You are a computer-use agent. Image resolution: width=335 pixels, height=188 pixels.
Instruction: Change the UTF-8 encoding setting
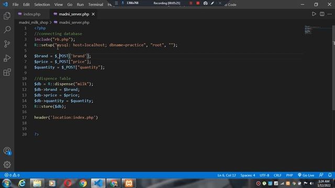[264, 175]
